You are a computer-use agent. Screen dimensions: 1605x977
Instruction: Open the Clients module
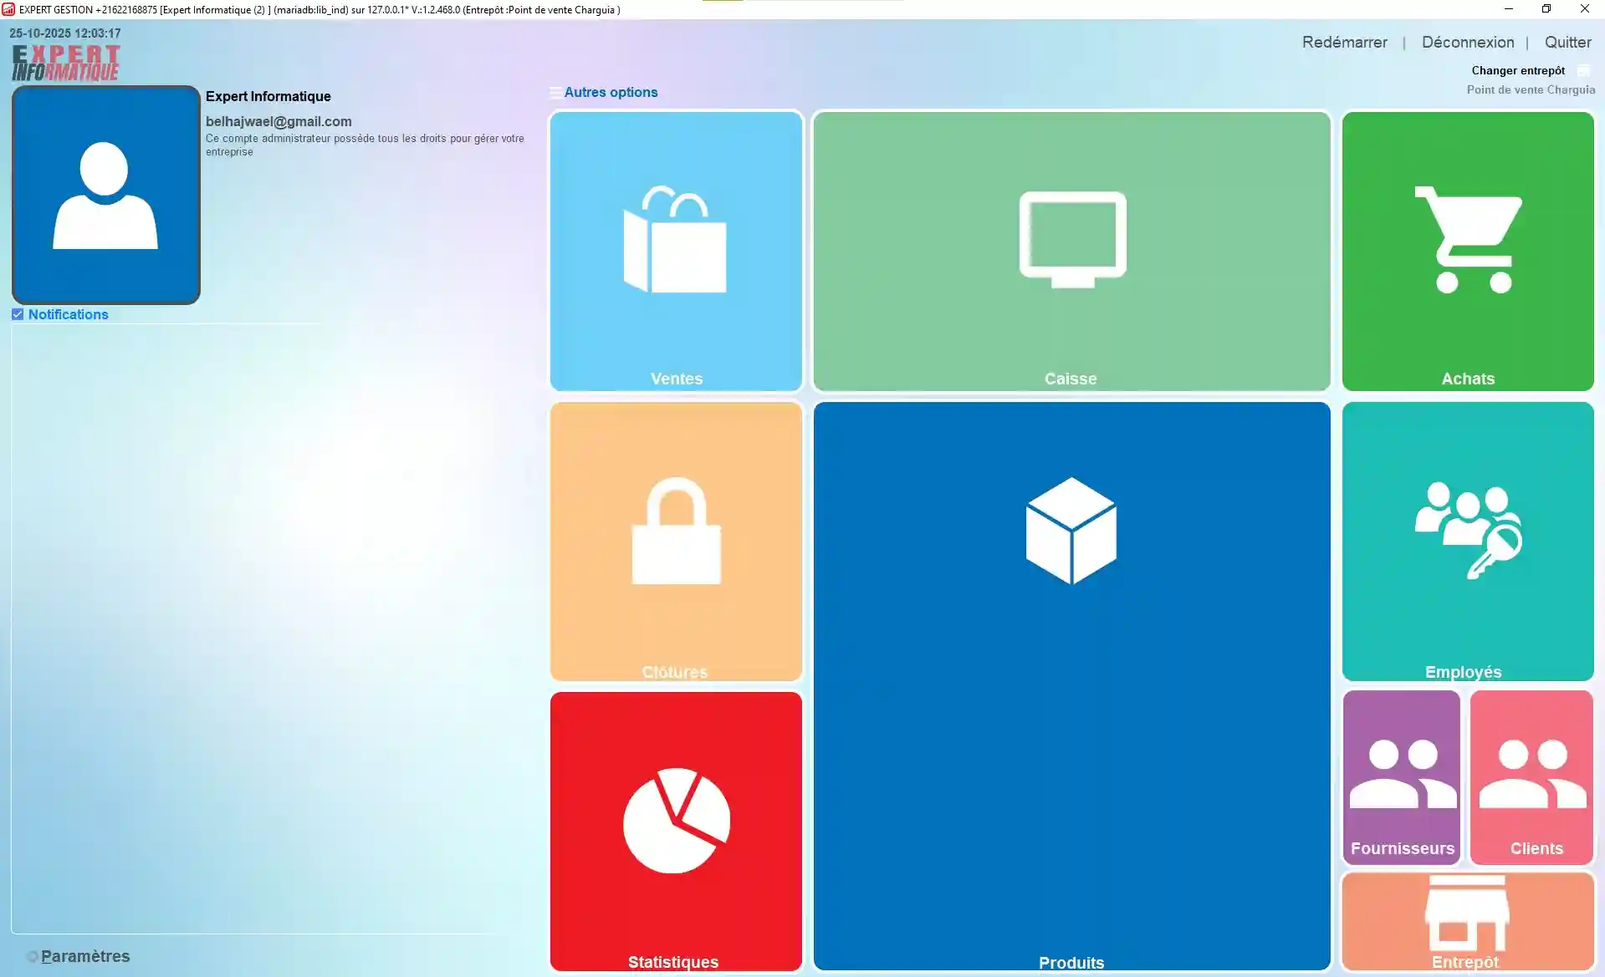(1531, 777)
